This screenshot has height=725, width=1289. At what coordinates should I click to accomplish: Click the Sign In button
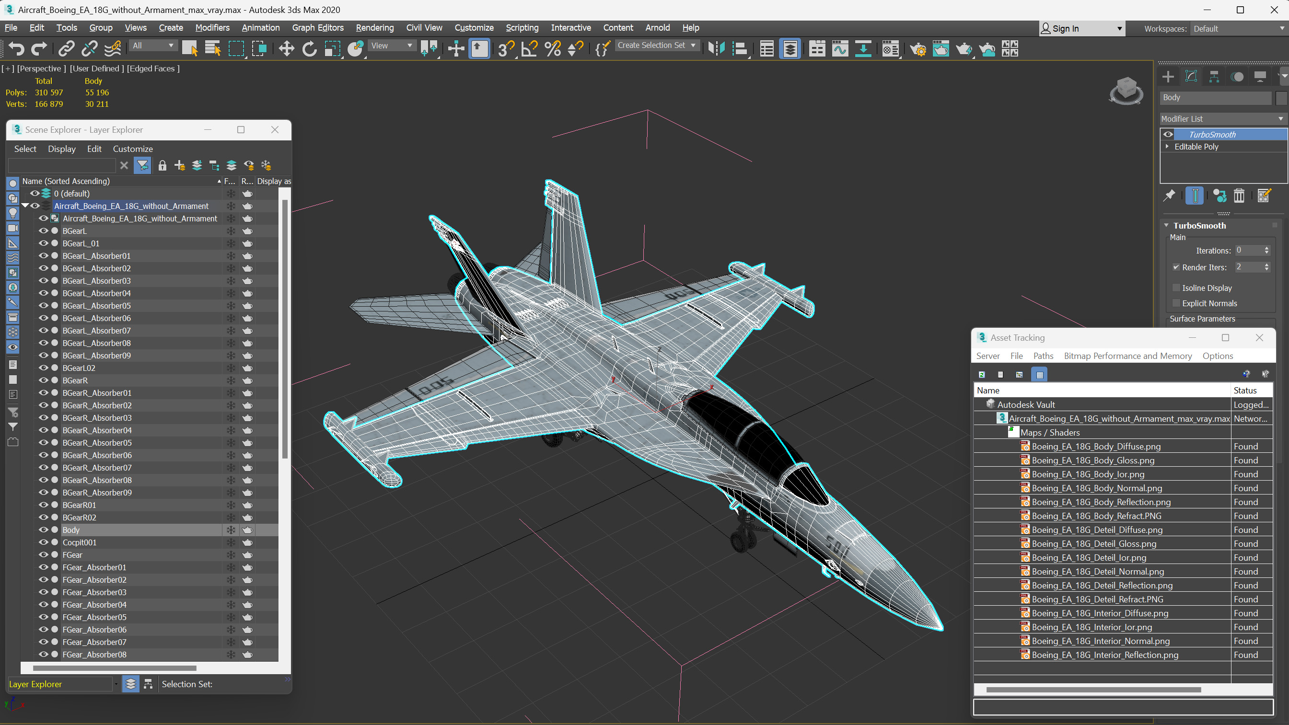point(1065,29)
